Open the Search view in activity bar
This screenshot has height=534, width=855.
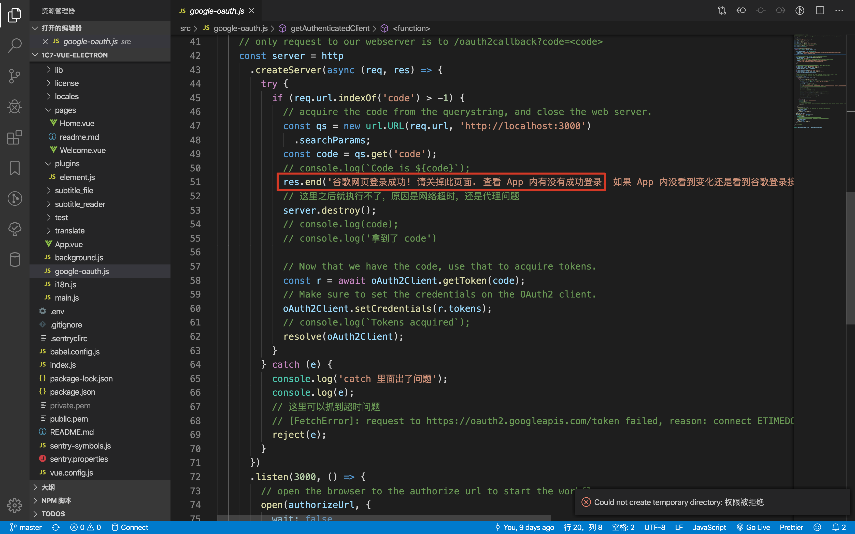pyautogui.click(x=15, y=45)
